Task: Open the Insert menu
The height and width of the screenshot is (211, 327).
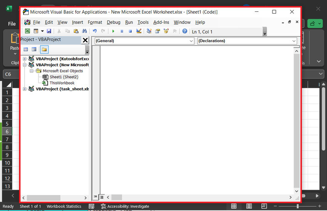Action: tap(77, 22)
